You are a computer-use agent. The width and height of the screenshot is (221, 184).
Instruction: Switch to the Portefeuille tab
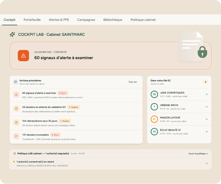tap(32, 20)
